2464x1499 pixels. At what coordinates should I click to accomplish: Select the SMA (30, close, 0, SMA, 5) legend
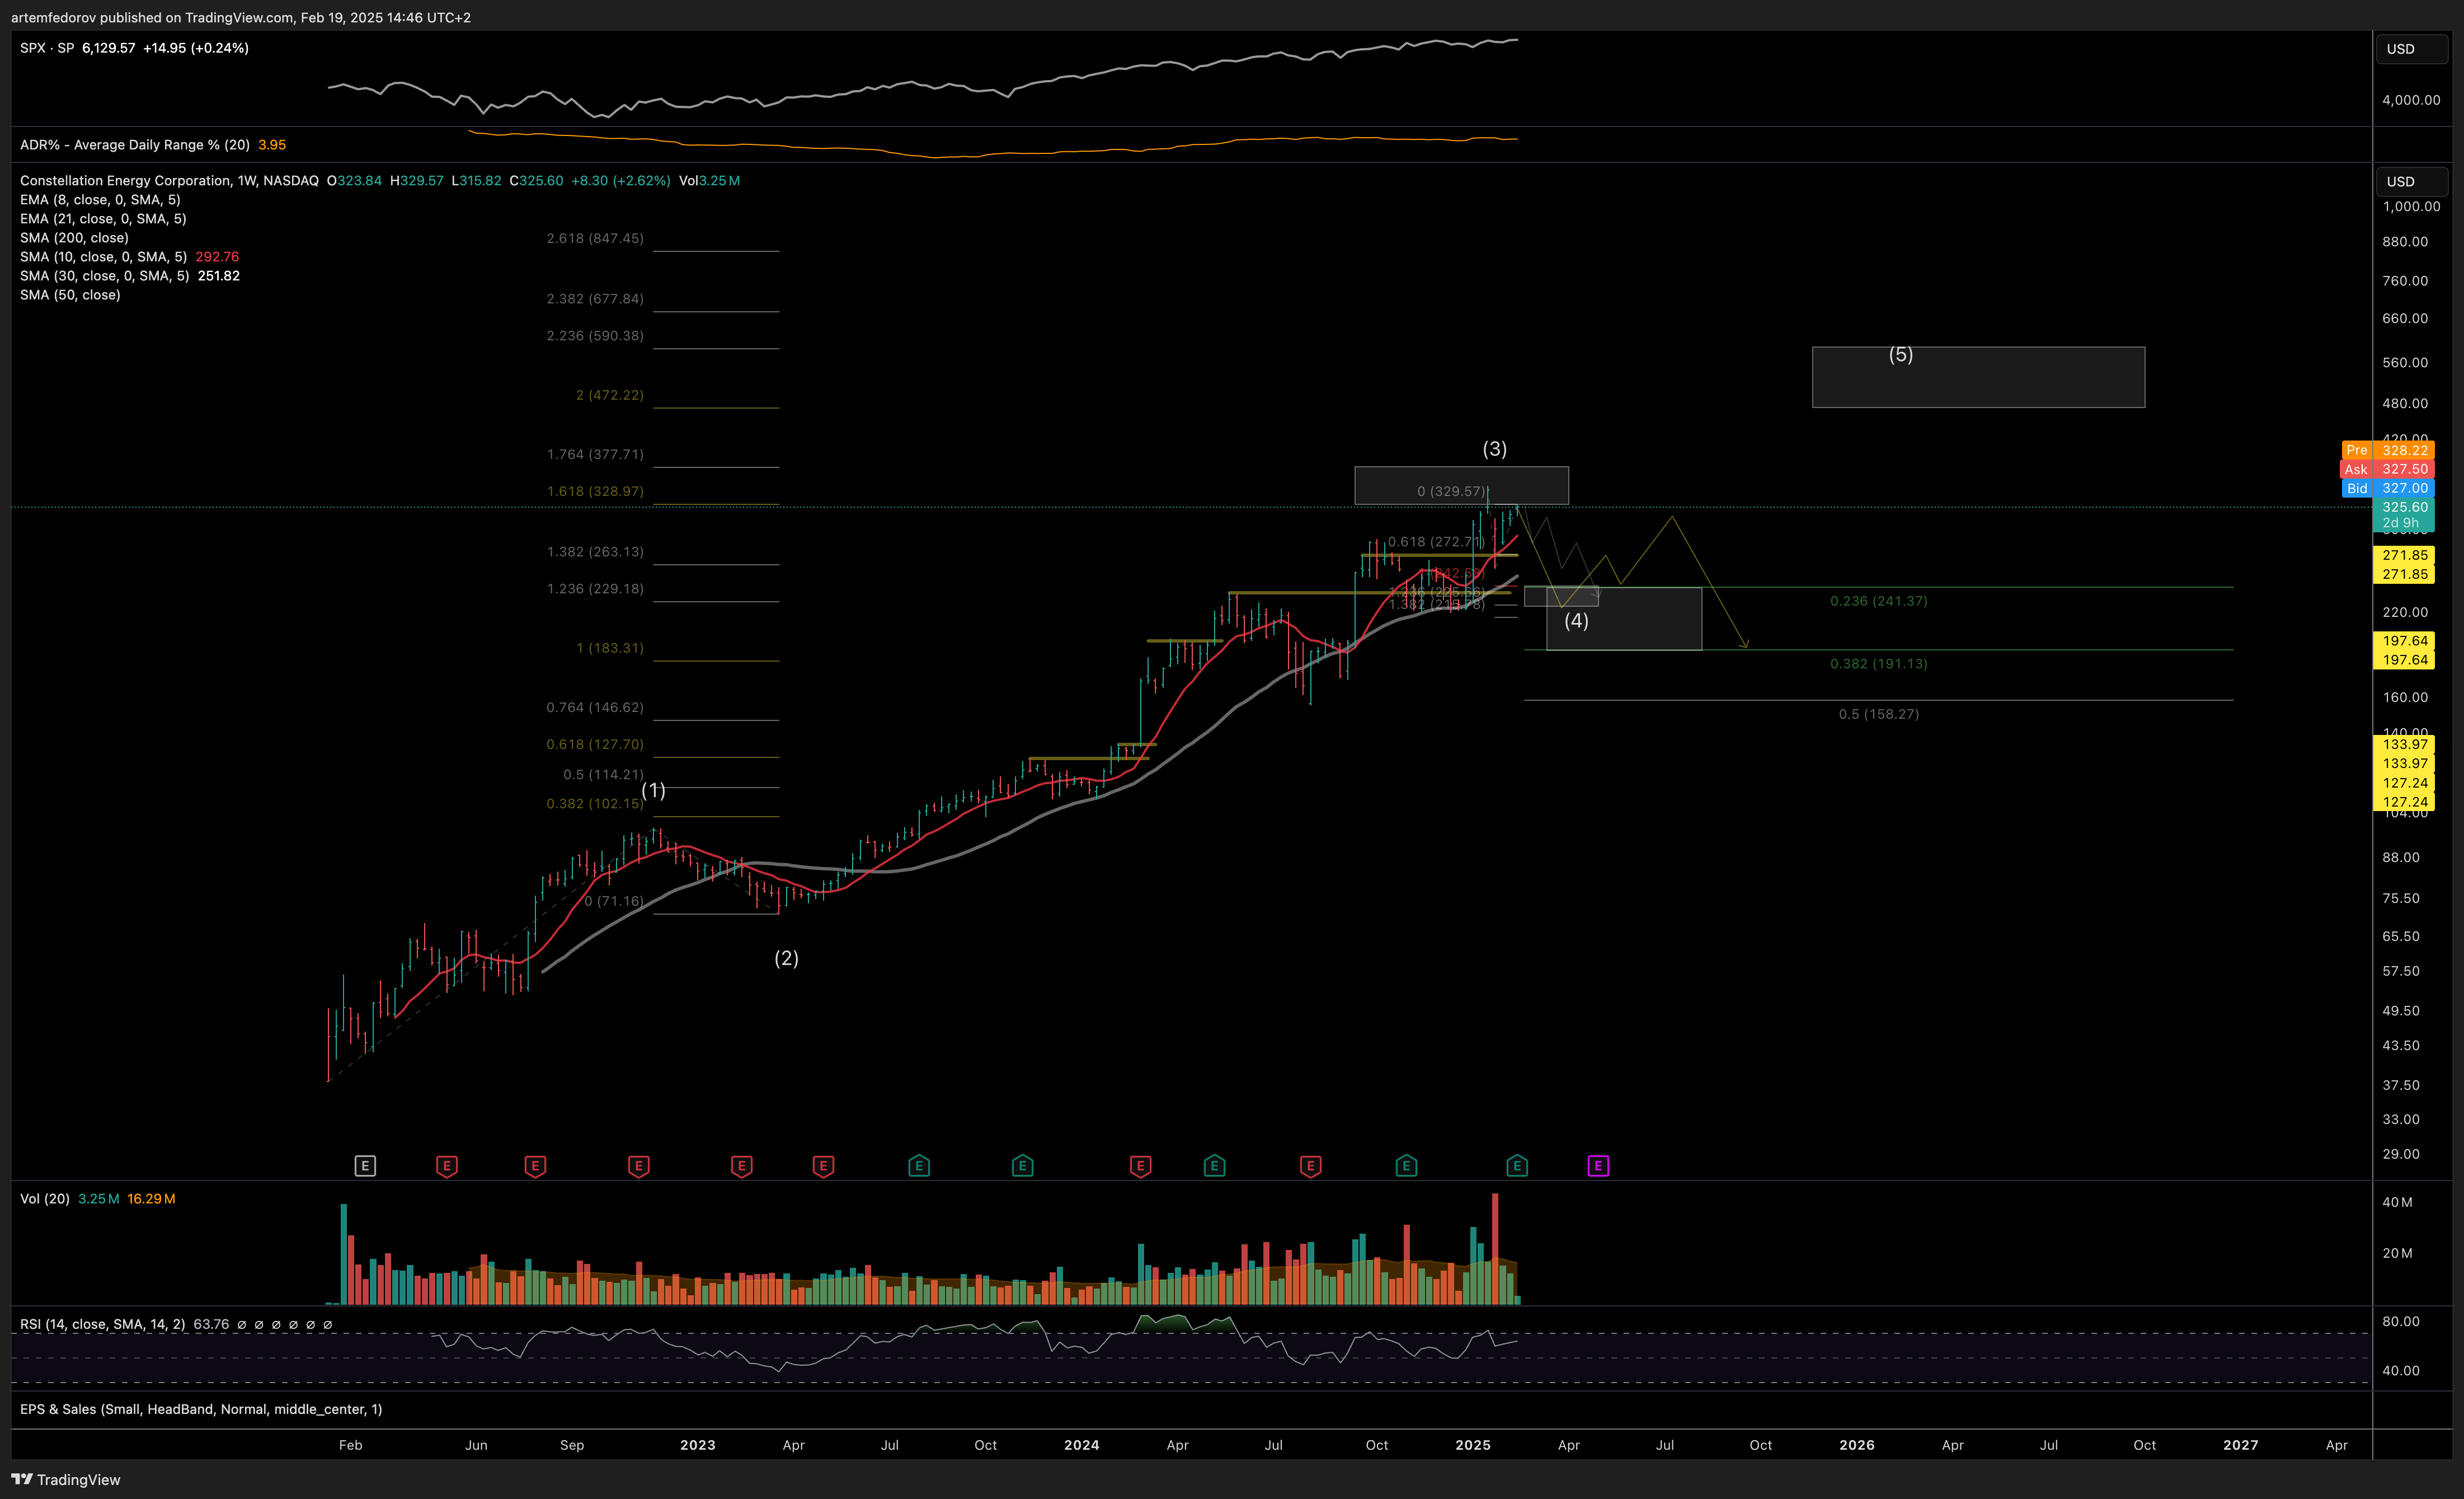[104, 276]
